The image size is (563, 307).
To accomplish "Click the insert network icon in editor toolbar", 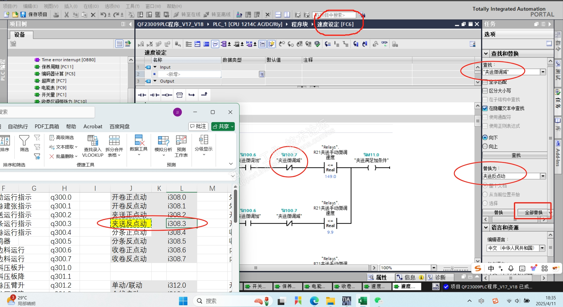I will pyautogui.click(x=141, y=44).
